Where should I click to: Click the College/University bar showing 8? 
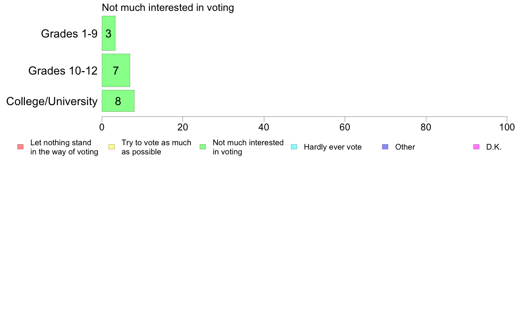[118, 101]
